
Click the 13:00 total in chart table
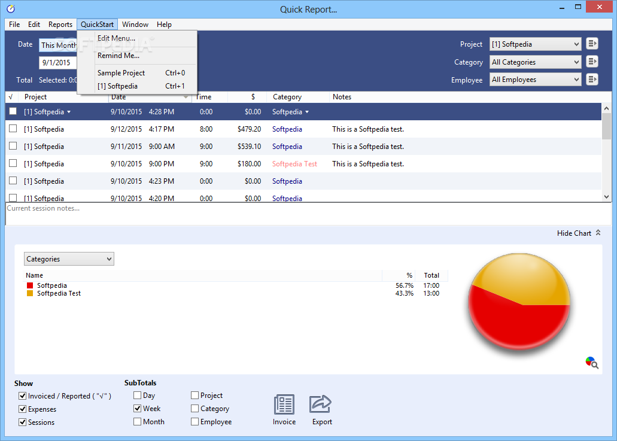431,293
